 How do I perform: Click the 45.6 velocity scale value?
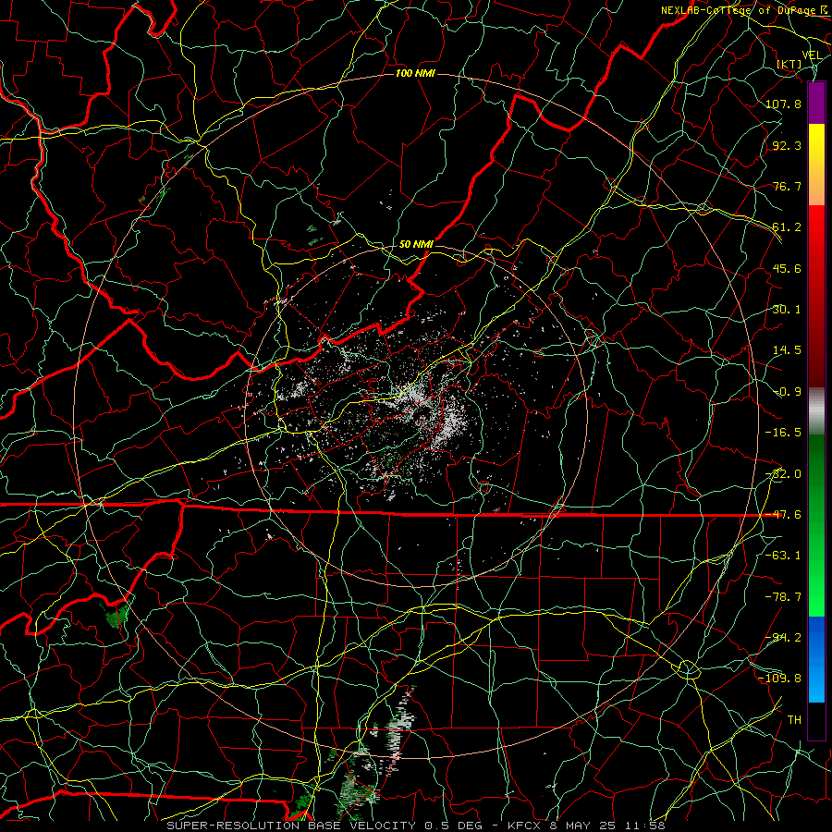(x=787, y=268)
